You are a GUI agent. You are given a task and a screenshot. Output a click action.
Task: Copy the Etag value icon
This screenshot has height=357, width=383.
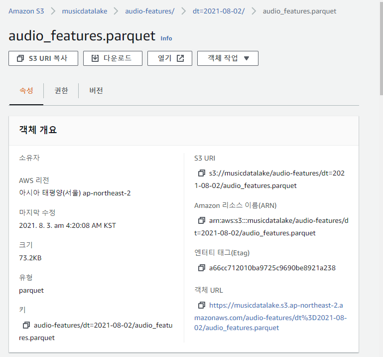tap(202, 268)
